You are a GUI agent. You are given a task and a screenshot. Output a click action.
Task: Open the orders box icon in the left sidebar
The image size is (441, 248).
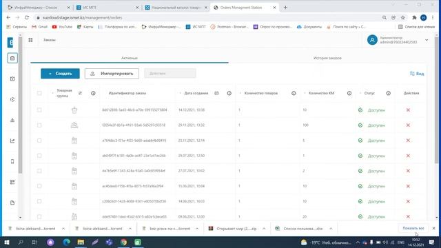(12, 58)
